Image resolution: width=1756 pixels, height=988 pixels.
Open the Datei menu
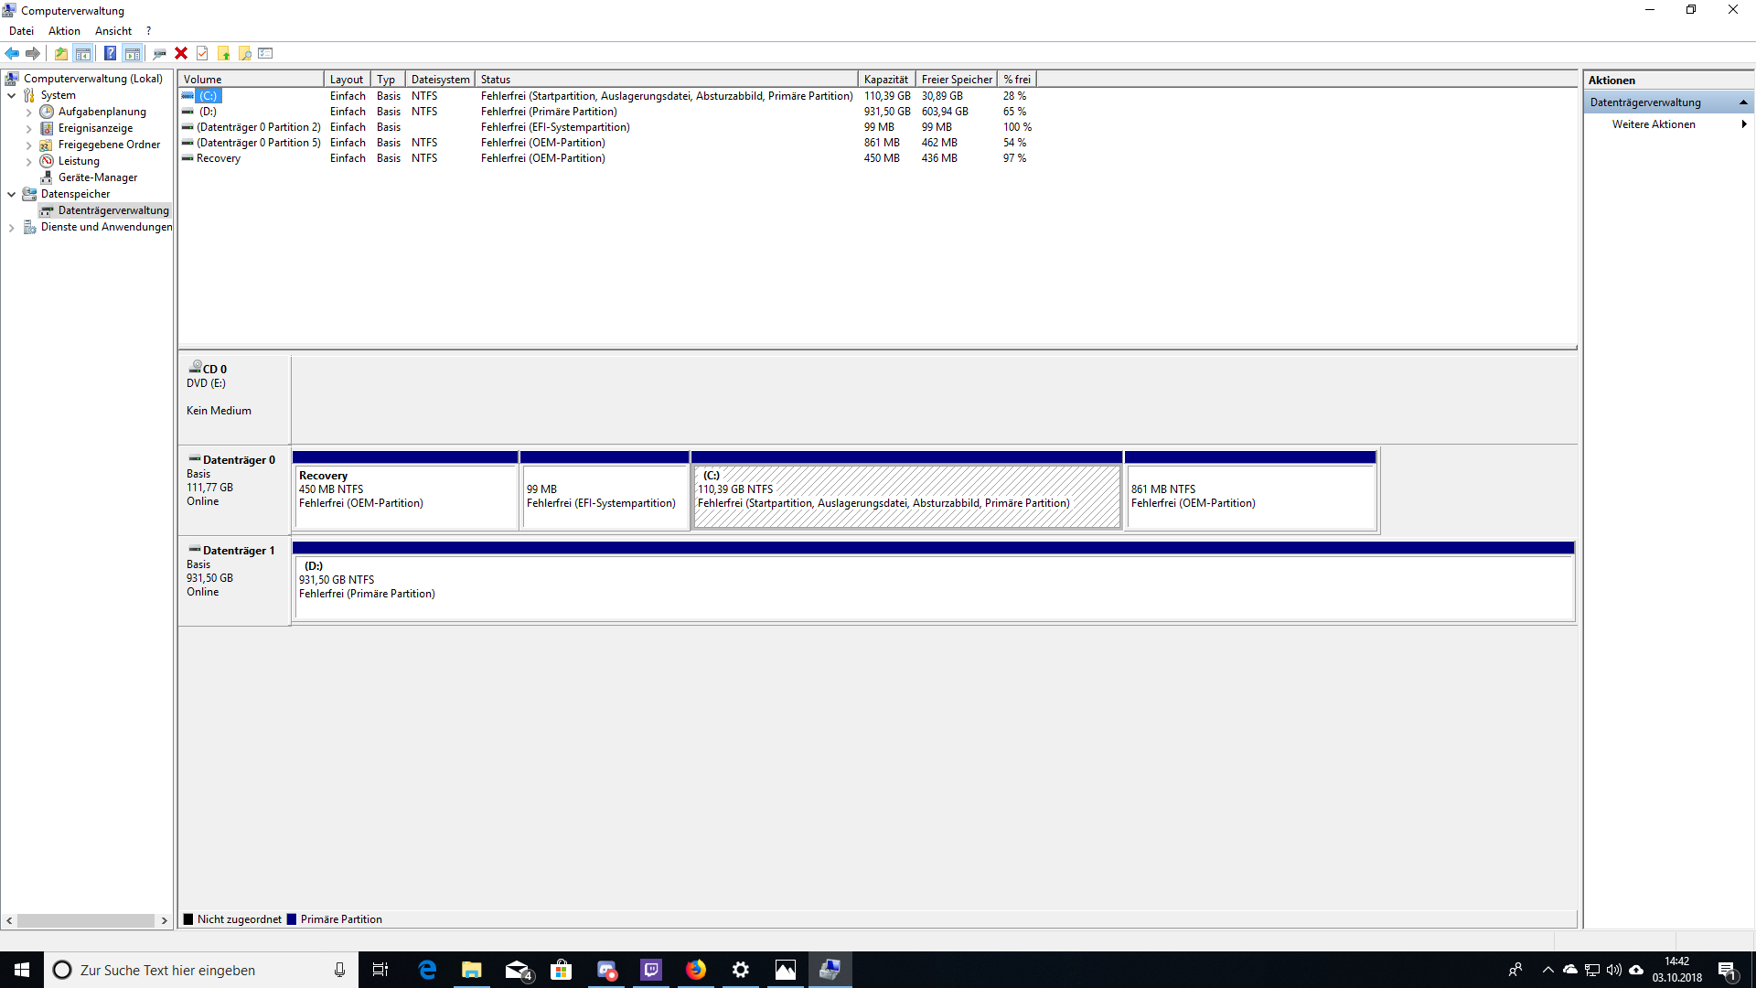[x=21, y=31]
